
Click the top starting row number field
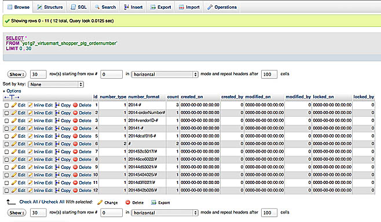pyautogui.click(x=111, y=74)
